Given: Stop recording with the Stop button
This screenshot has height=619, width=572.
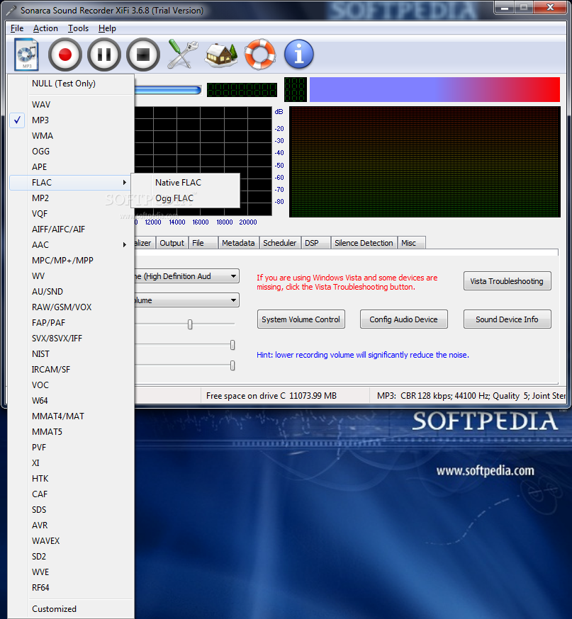Looking at the screenshot, I should 143,55.
